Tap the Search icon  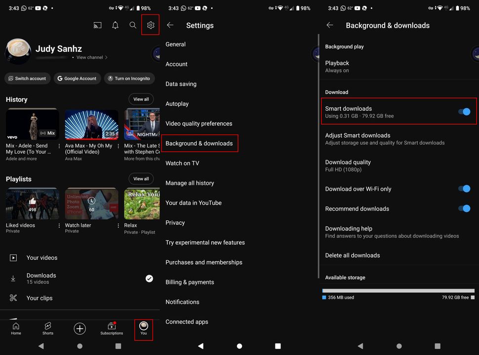pyautogui.click(x=133, y=25)
